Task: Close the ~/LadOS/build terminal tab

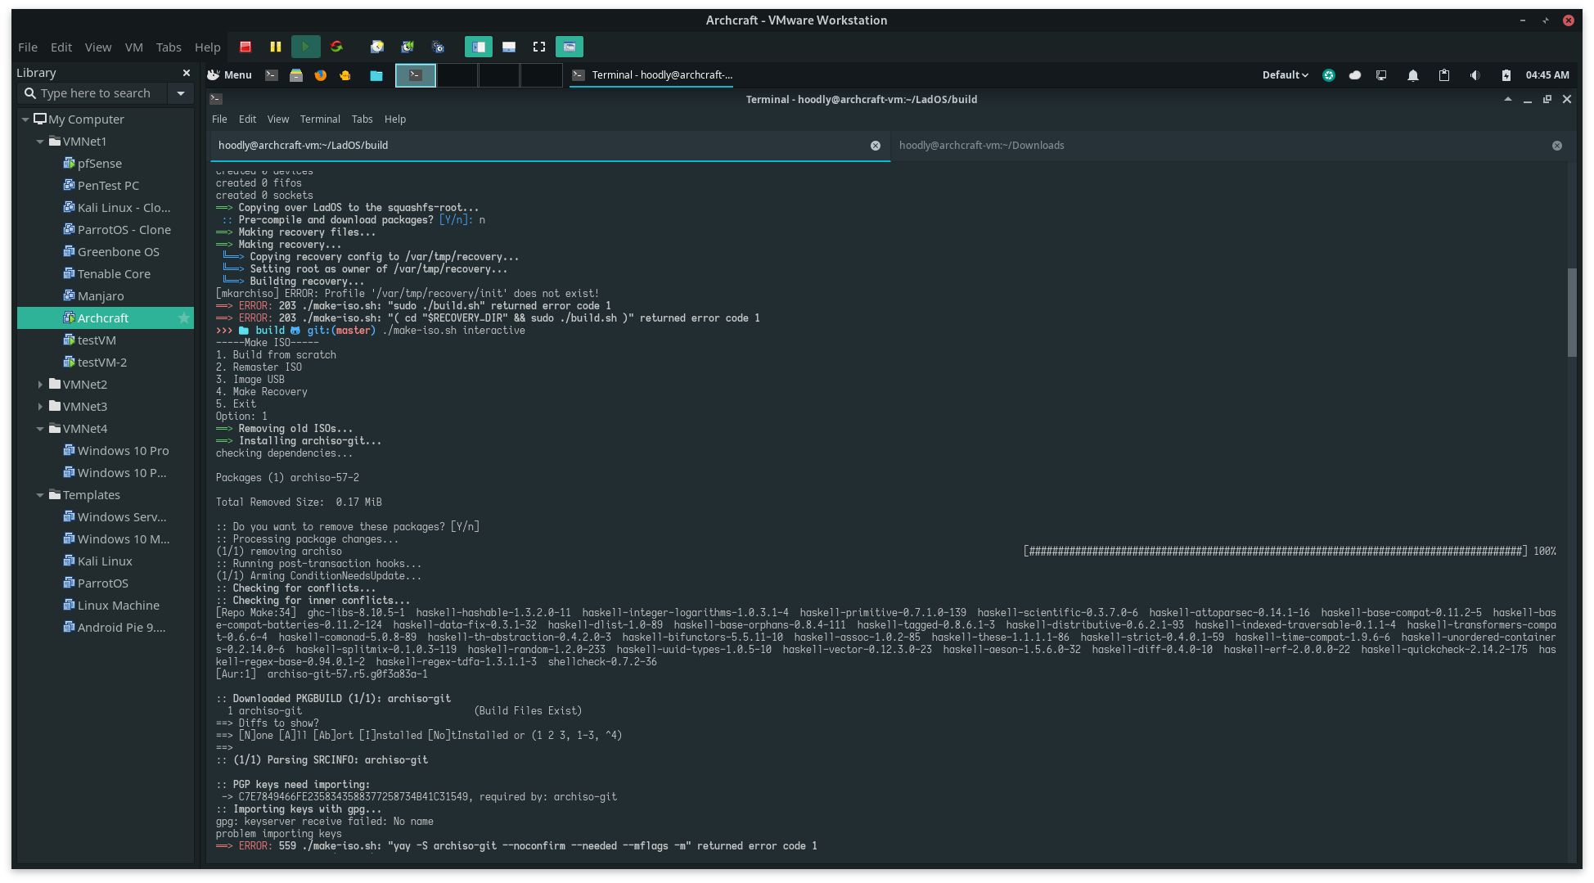Action: pyautogui.click(x=876, y=146)
